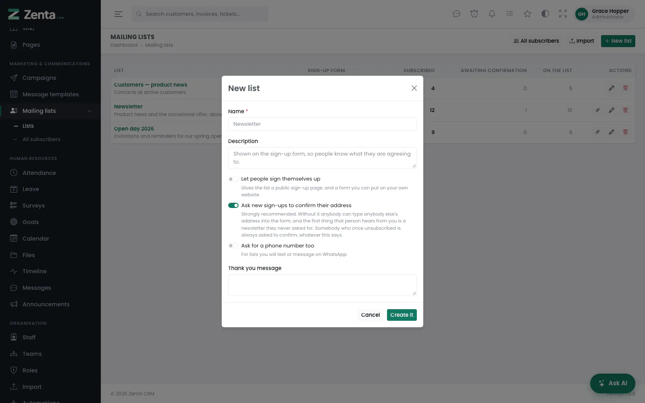The height and width of the screenshot is (403, 645).
Task: Toggle dark mode contrast icon
Action: click(x=545, y=14)
